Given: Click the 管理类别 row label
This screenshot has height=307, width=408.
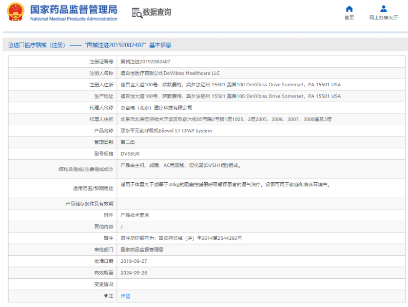Looking at the screenshot, I should 104,142.
